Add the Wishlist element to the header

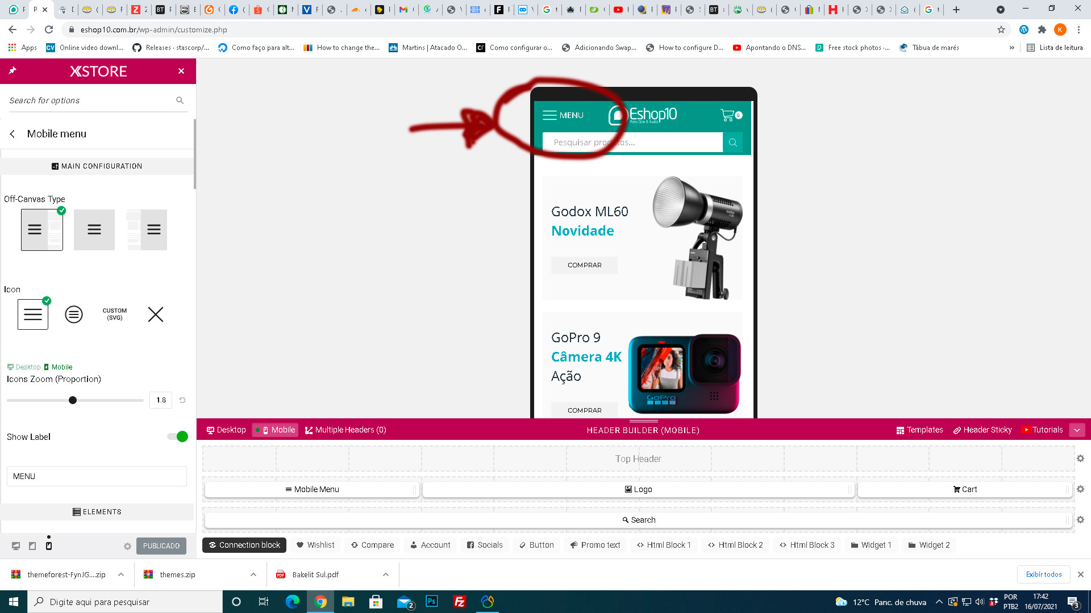(315, 545)
